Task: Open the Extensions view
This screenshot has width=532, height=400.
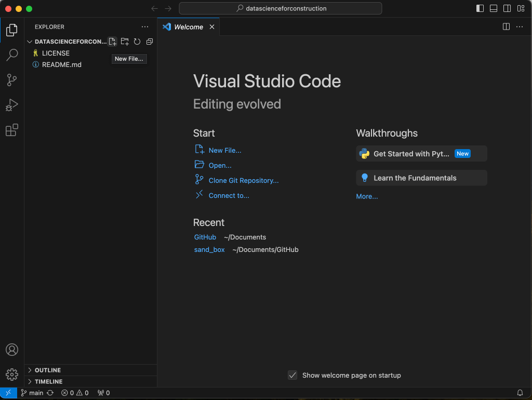Action: click(12, 130)
